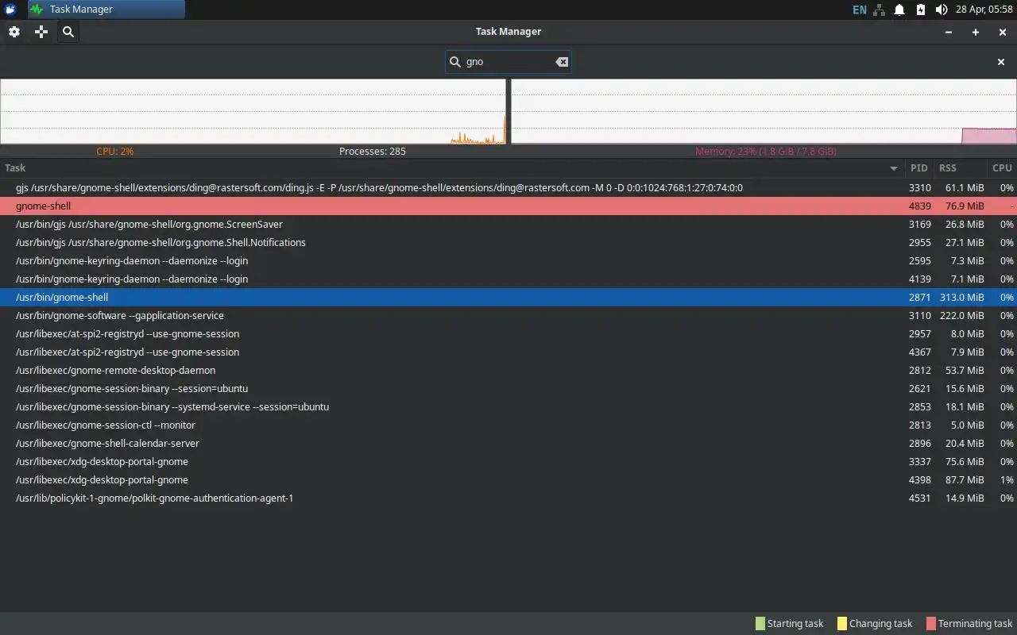1017x635 pixels.
Task: Click the sort arrow in Task header
Action: pos(894,168)
